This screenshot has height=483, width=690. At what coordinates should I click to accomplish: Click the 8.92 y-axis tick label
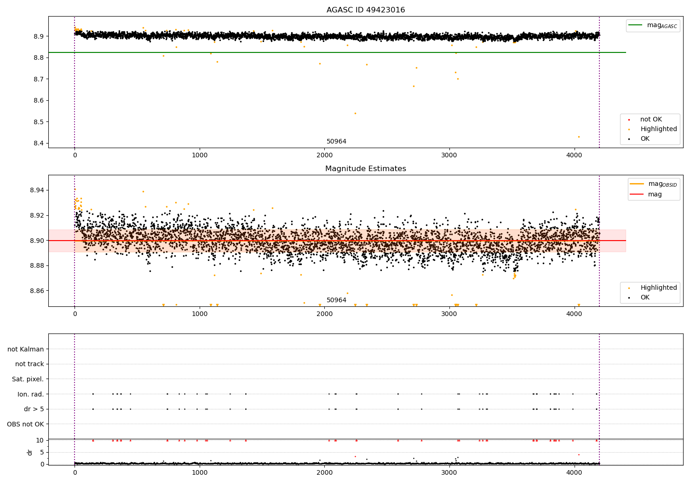point(38,215)
